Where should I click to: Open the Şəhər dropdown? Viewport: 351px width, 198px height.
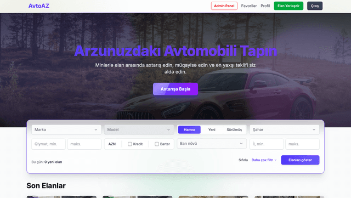[284, 129]
